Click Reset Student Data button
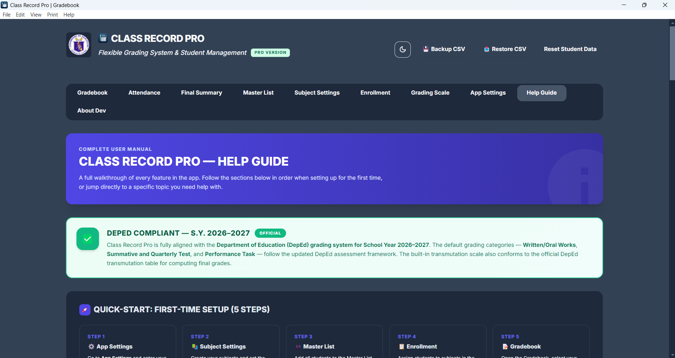This screenshot has width=675, height=358. pos(570,49)
